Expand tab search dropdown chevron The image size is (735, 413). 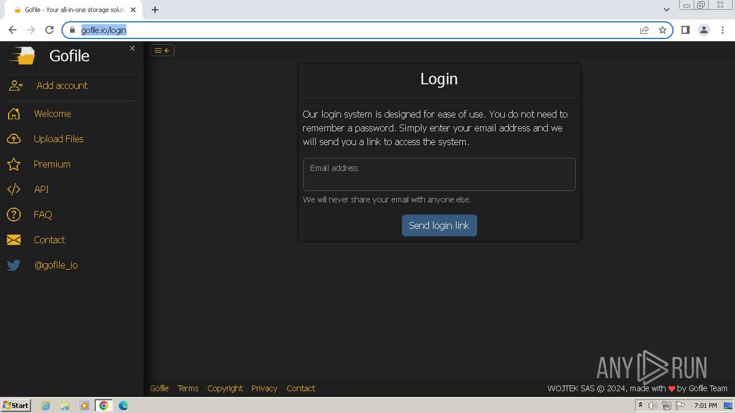667,10
